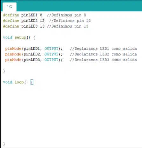Click the highlighted opening brace of loop()
142x148 pixels.
coord(32,82)
